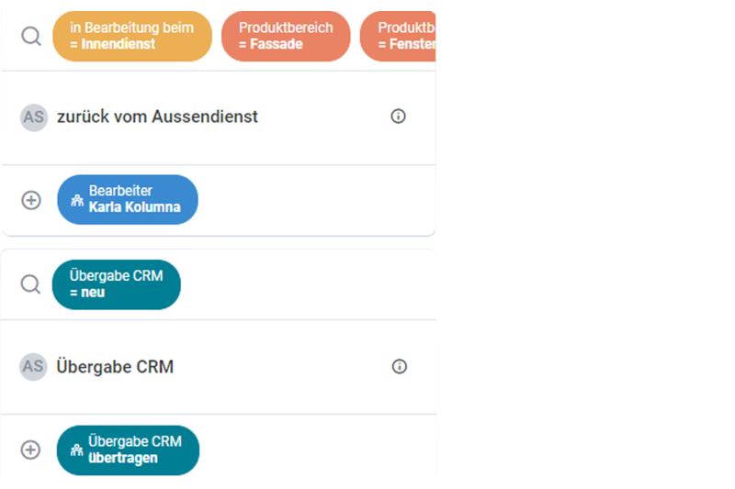Show info icon for the Übergabe CRM rule

399,367
